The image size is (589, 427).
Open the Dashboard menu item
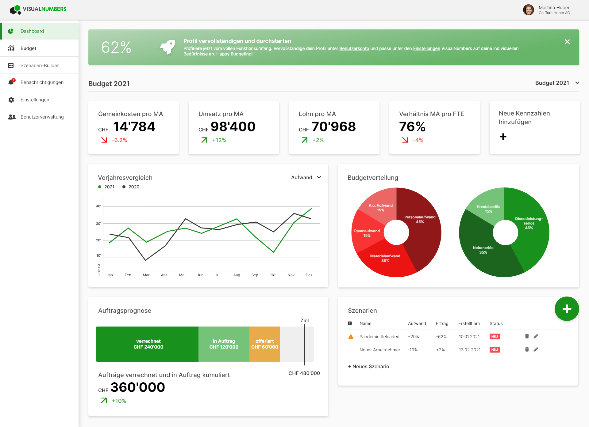pos(39,31)
